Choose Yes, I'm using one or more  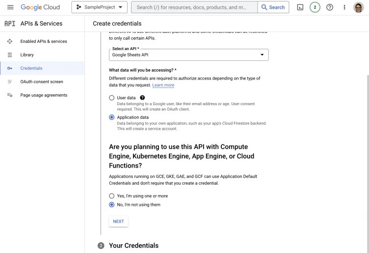112,196
